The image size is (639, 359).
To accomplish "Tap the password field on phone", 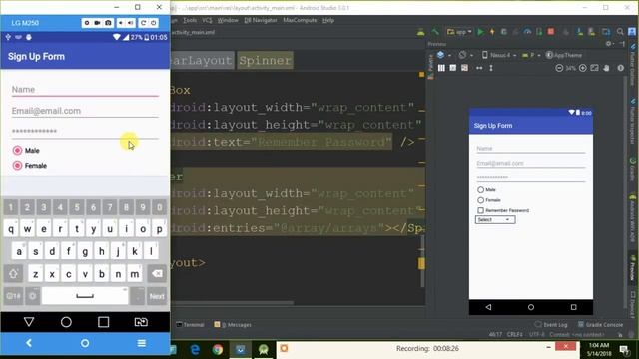I will (85, 132).
